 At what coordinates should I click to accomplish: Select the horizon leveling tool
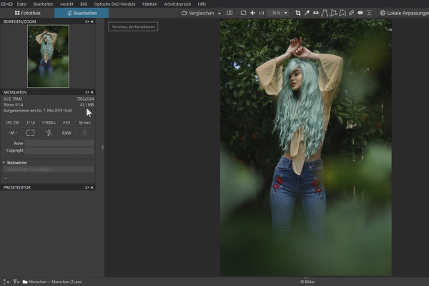coord(316,13)
